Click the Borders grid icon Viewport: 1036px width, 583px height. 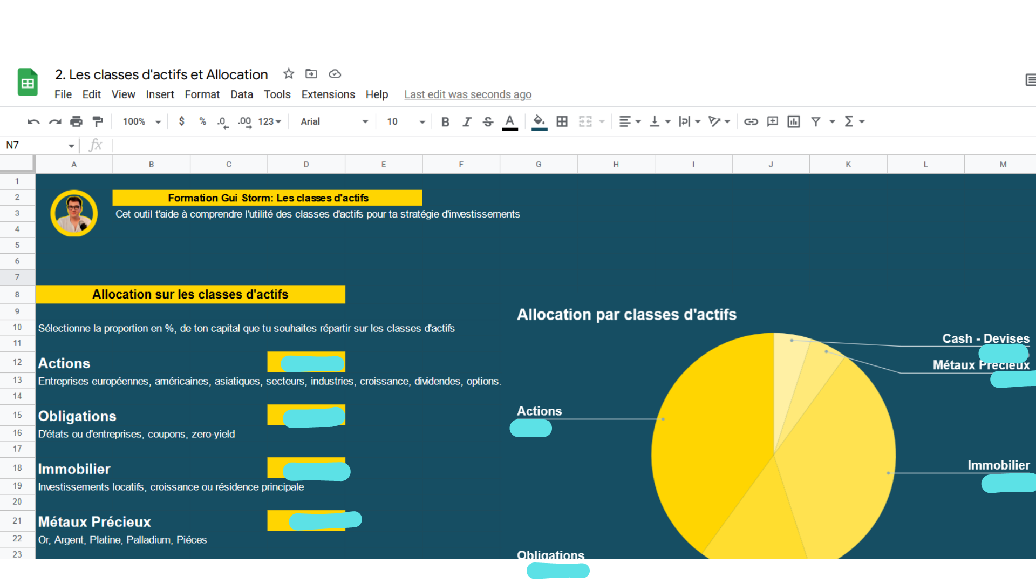point(562,122)
